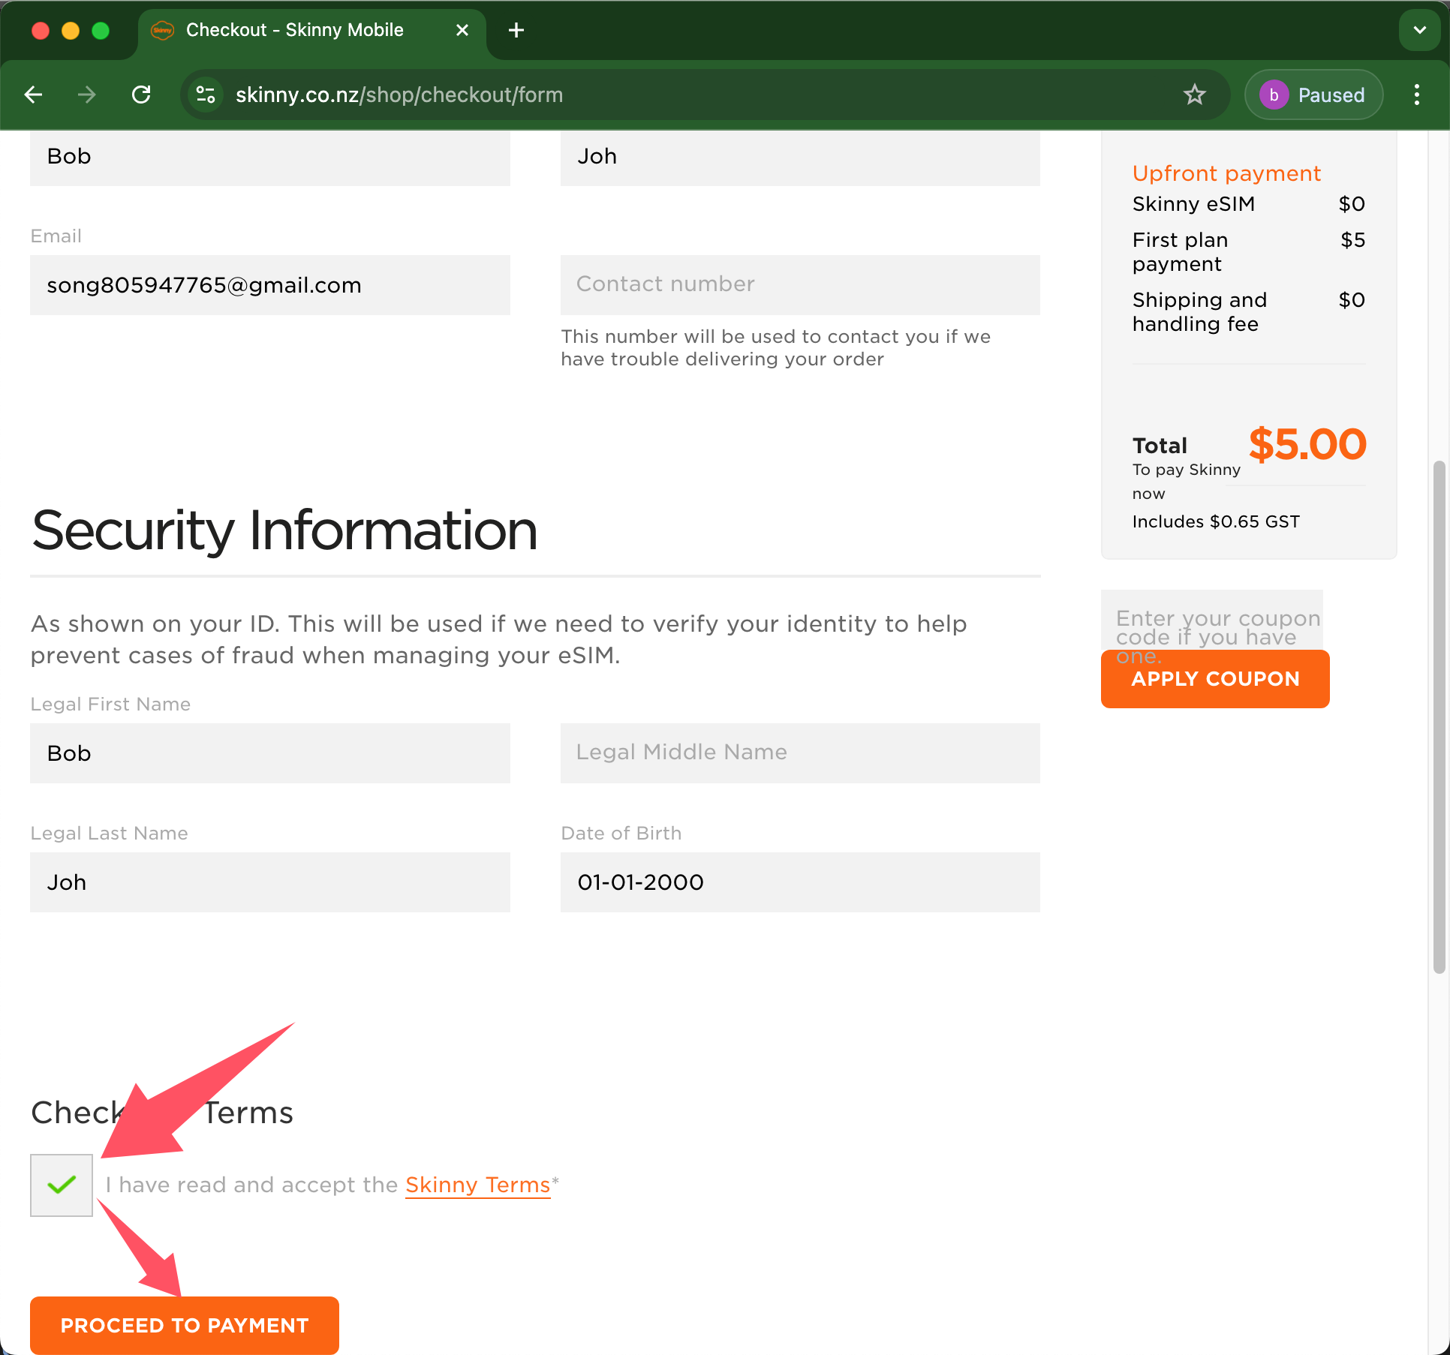Click the $5.00 total amount

point(1307,444)
